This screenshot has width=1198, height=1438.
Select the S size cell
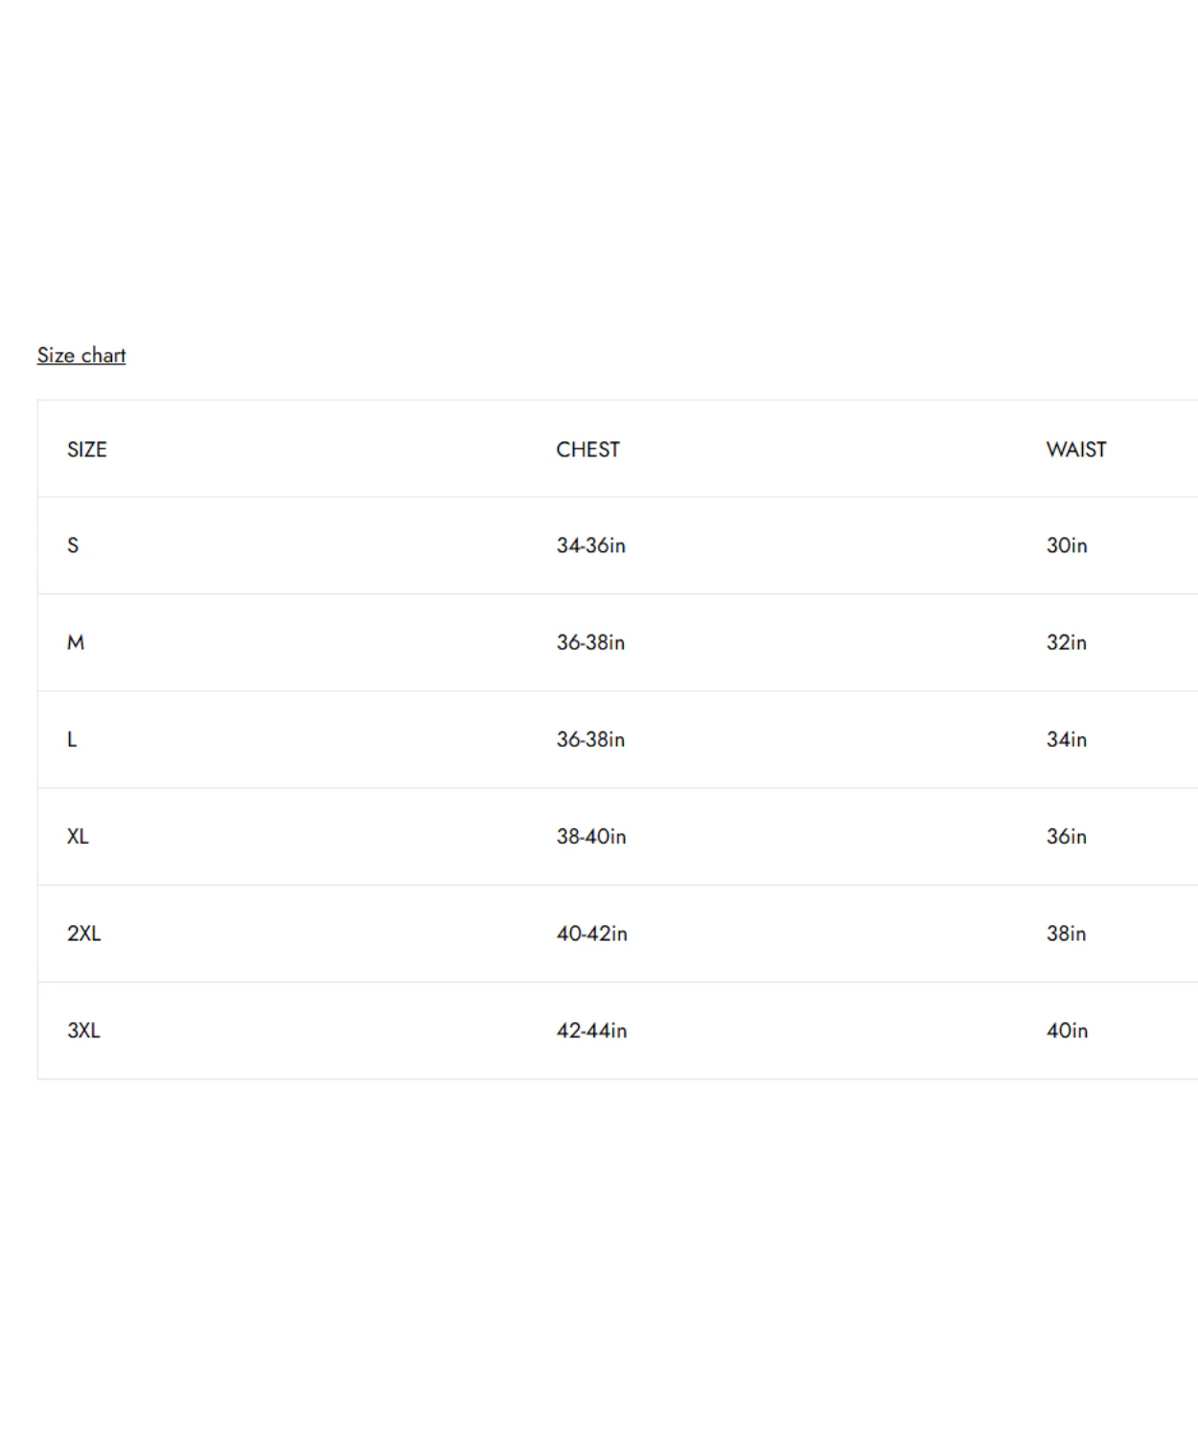(73, 545)
